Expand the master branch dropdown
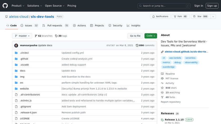The height and width of the screenshot is (124, 221). coord(22,36)
